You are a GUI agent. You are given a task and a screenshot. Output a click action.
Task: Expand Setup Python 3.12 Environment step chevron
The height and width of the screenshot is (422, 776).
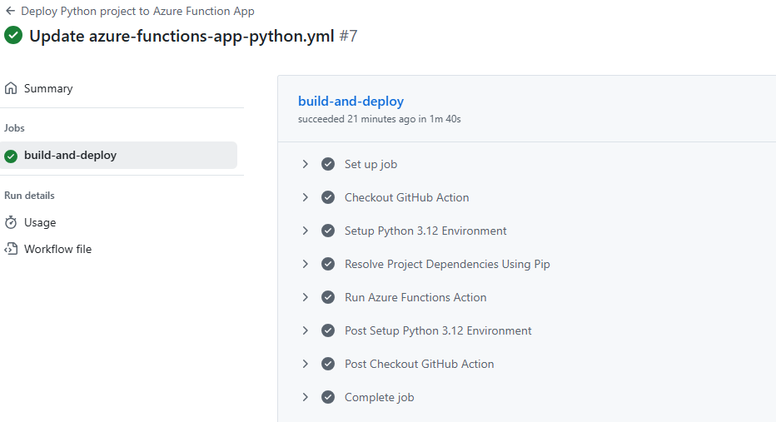click(x=306, y=231)
